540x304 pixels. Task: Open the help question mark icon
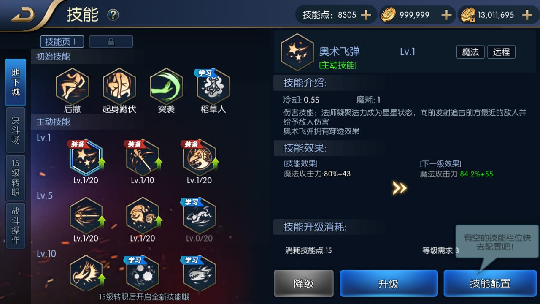tap(113, 16)
